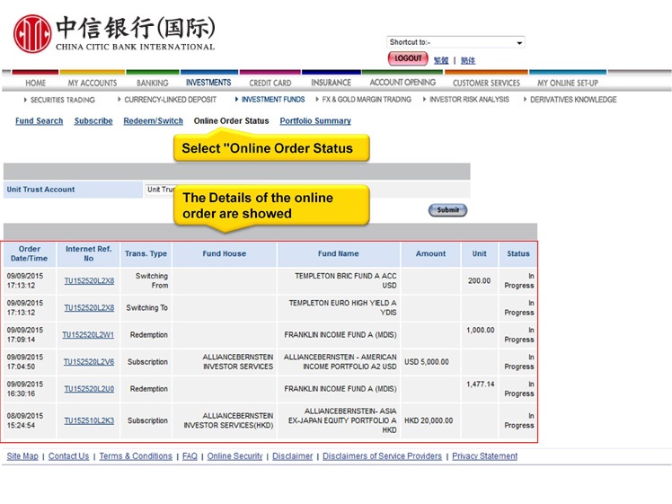Open order reference TU152520L2U0

click(89, 389)
